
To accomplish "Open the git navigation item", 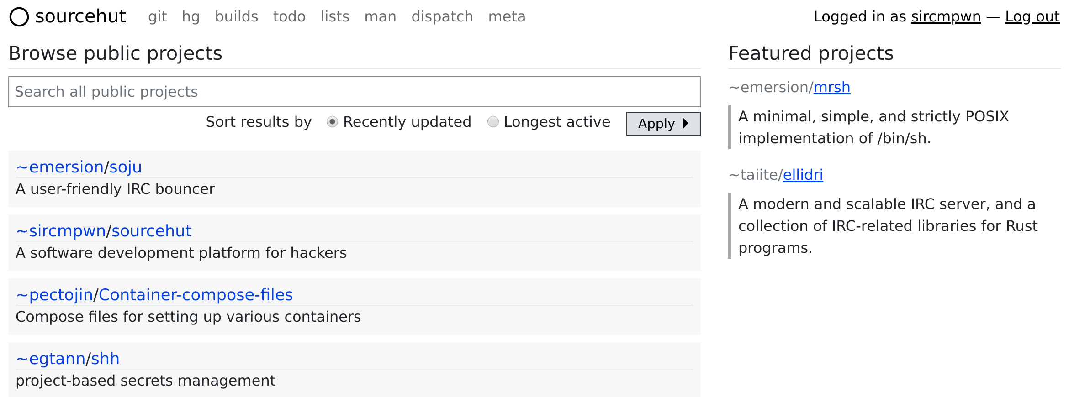I will [x=158, y=17].
